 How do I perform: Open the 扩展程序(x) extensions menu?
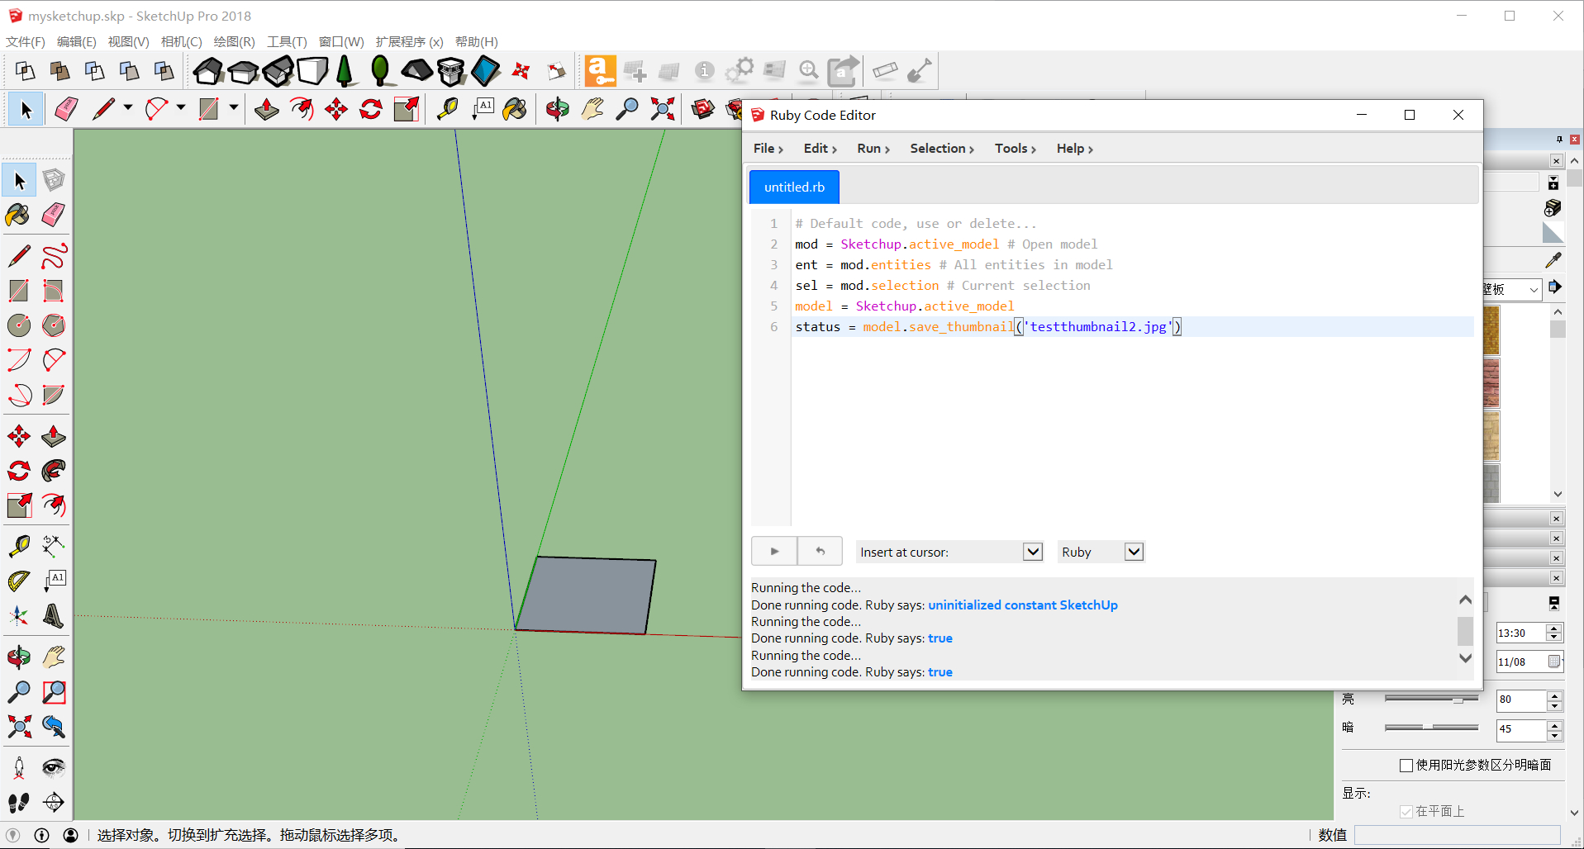pos(409,41)
